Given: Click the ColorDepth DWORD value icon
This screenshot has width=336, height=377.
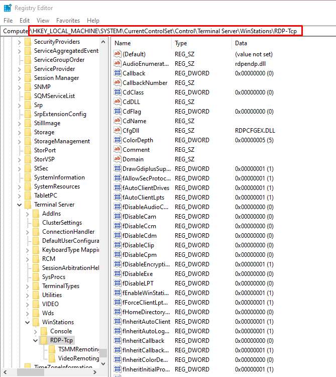Looking at the screenshot, I should (118, 140).
